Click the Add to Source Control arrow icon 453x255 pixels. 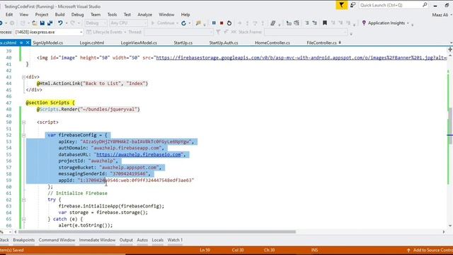408,250
